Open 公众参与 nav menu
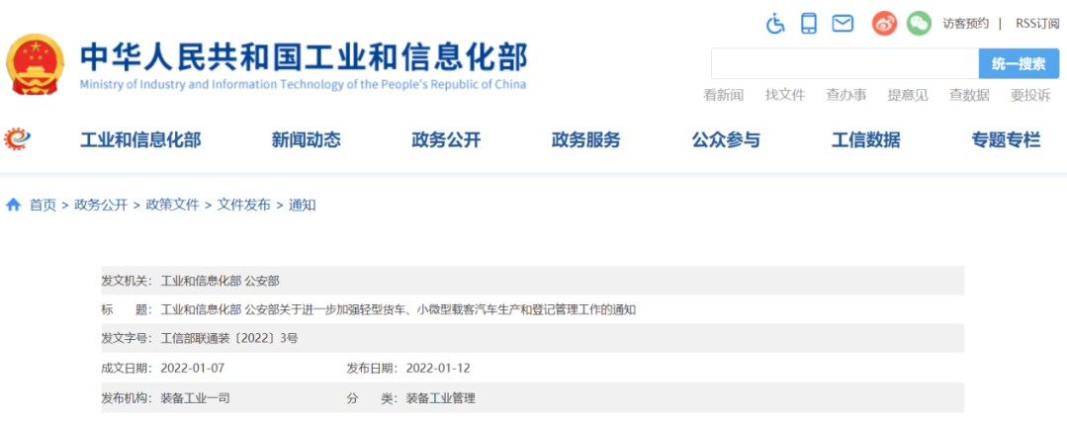Viewport: 1067px width, 424px height. click(726, 141)
